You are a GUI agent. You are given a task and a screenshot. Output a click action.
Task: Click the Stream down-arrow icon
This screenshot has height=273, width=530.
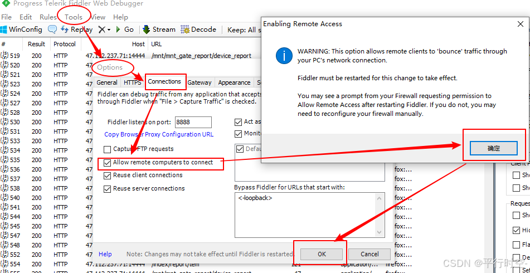click(146, 30)
